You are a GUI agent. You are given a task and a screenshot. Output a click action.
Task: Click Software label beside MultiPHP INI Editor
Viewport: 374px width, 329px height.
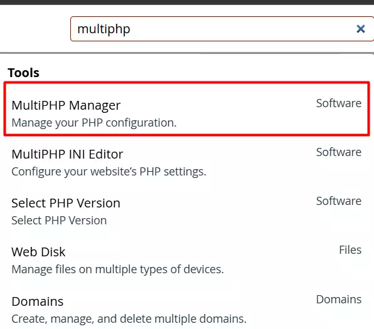point(339,152)
